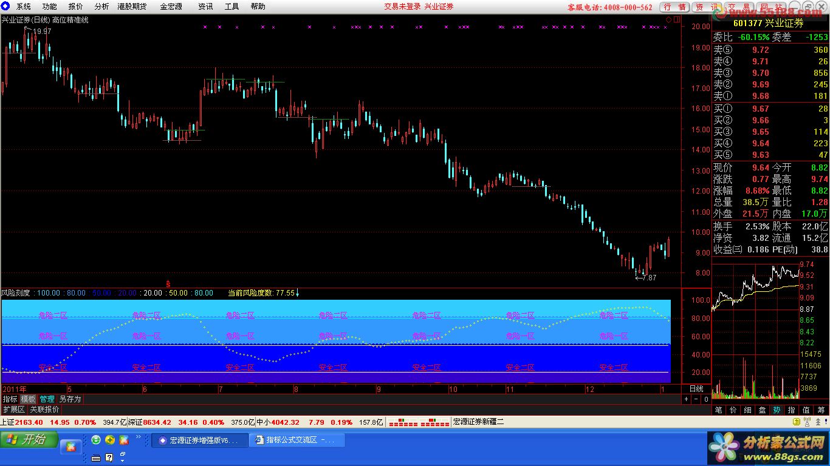Viewport: 830px width, 466px height.
Task: Click the 上证 index value 2163.40
Action: pos(29,422)
